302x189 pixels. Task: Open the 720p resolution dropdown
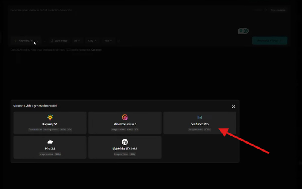tap(92, 41)
